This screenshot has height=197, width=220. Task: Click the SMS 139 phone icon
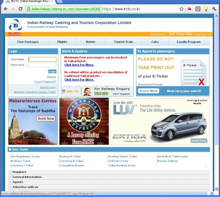click(63, 91)
